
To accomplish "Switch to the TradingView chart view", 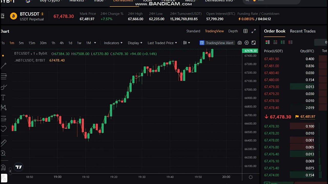I will coord(214,31).
